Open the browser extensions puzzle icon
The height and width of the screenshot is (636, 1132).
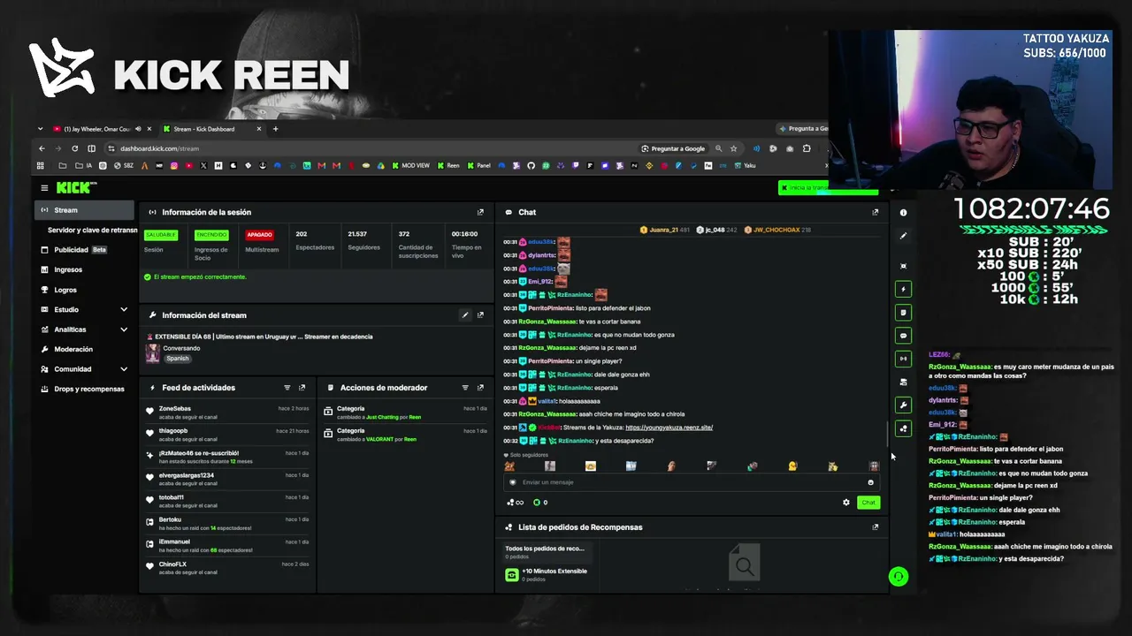tap(807, 148)
